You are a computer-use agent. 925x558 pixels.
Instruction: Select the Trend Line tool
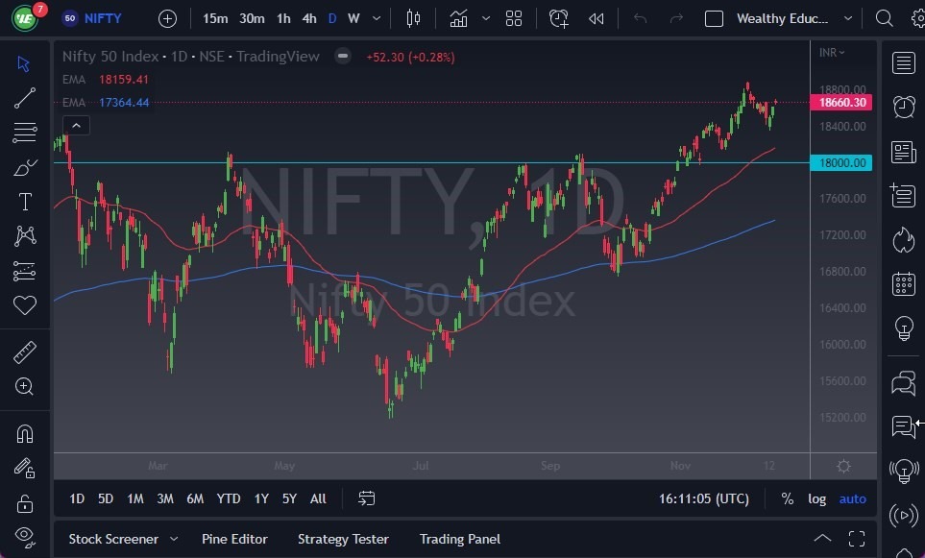click(x=24, y=98)
